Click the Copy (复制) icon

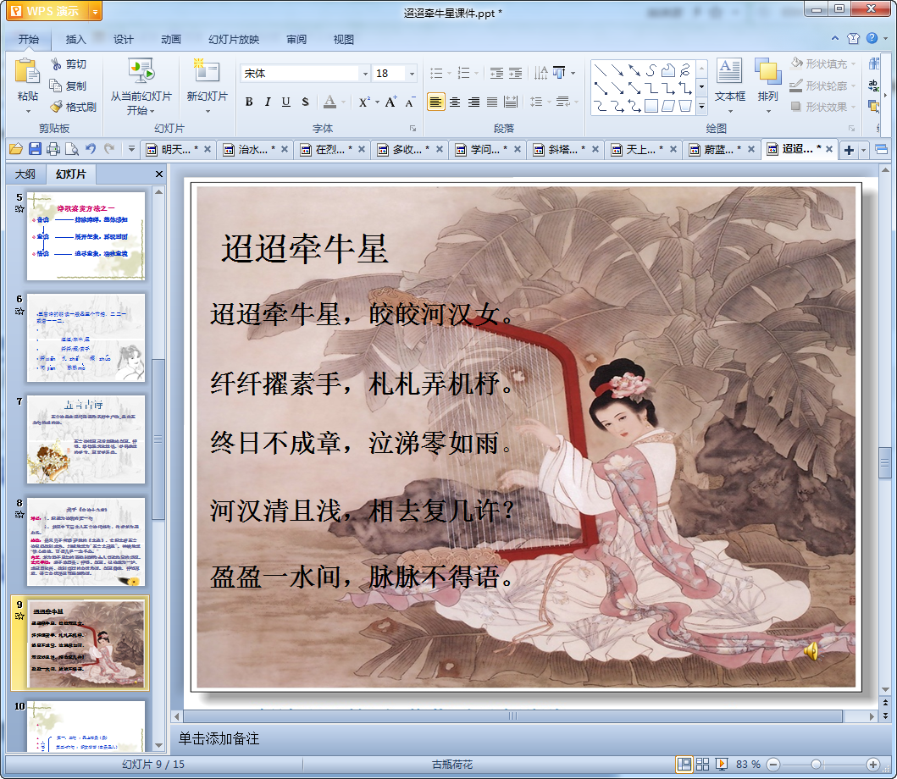pyautogui.click(x=56, y=86)
